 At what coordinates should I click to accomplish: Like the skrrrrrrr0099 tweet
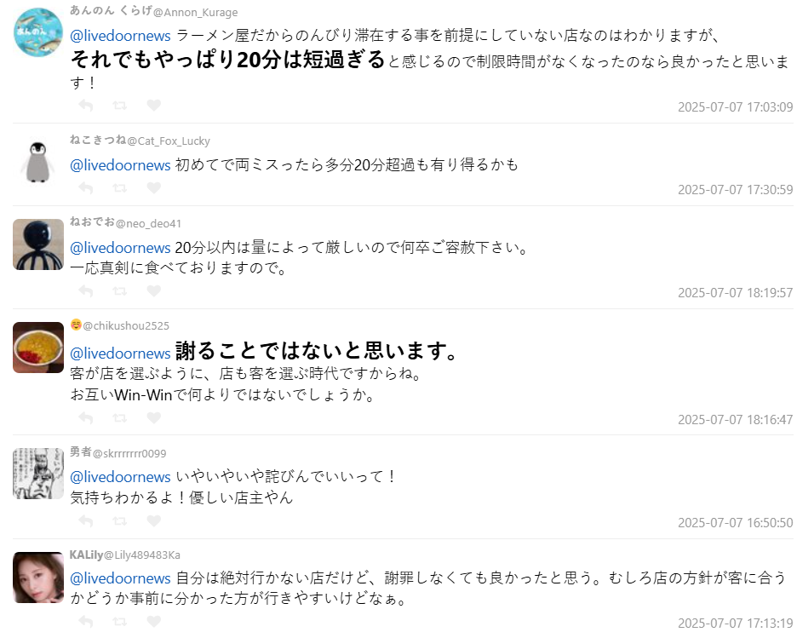(153, 520)
